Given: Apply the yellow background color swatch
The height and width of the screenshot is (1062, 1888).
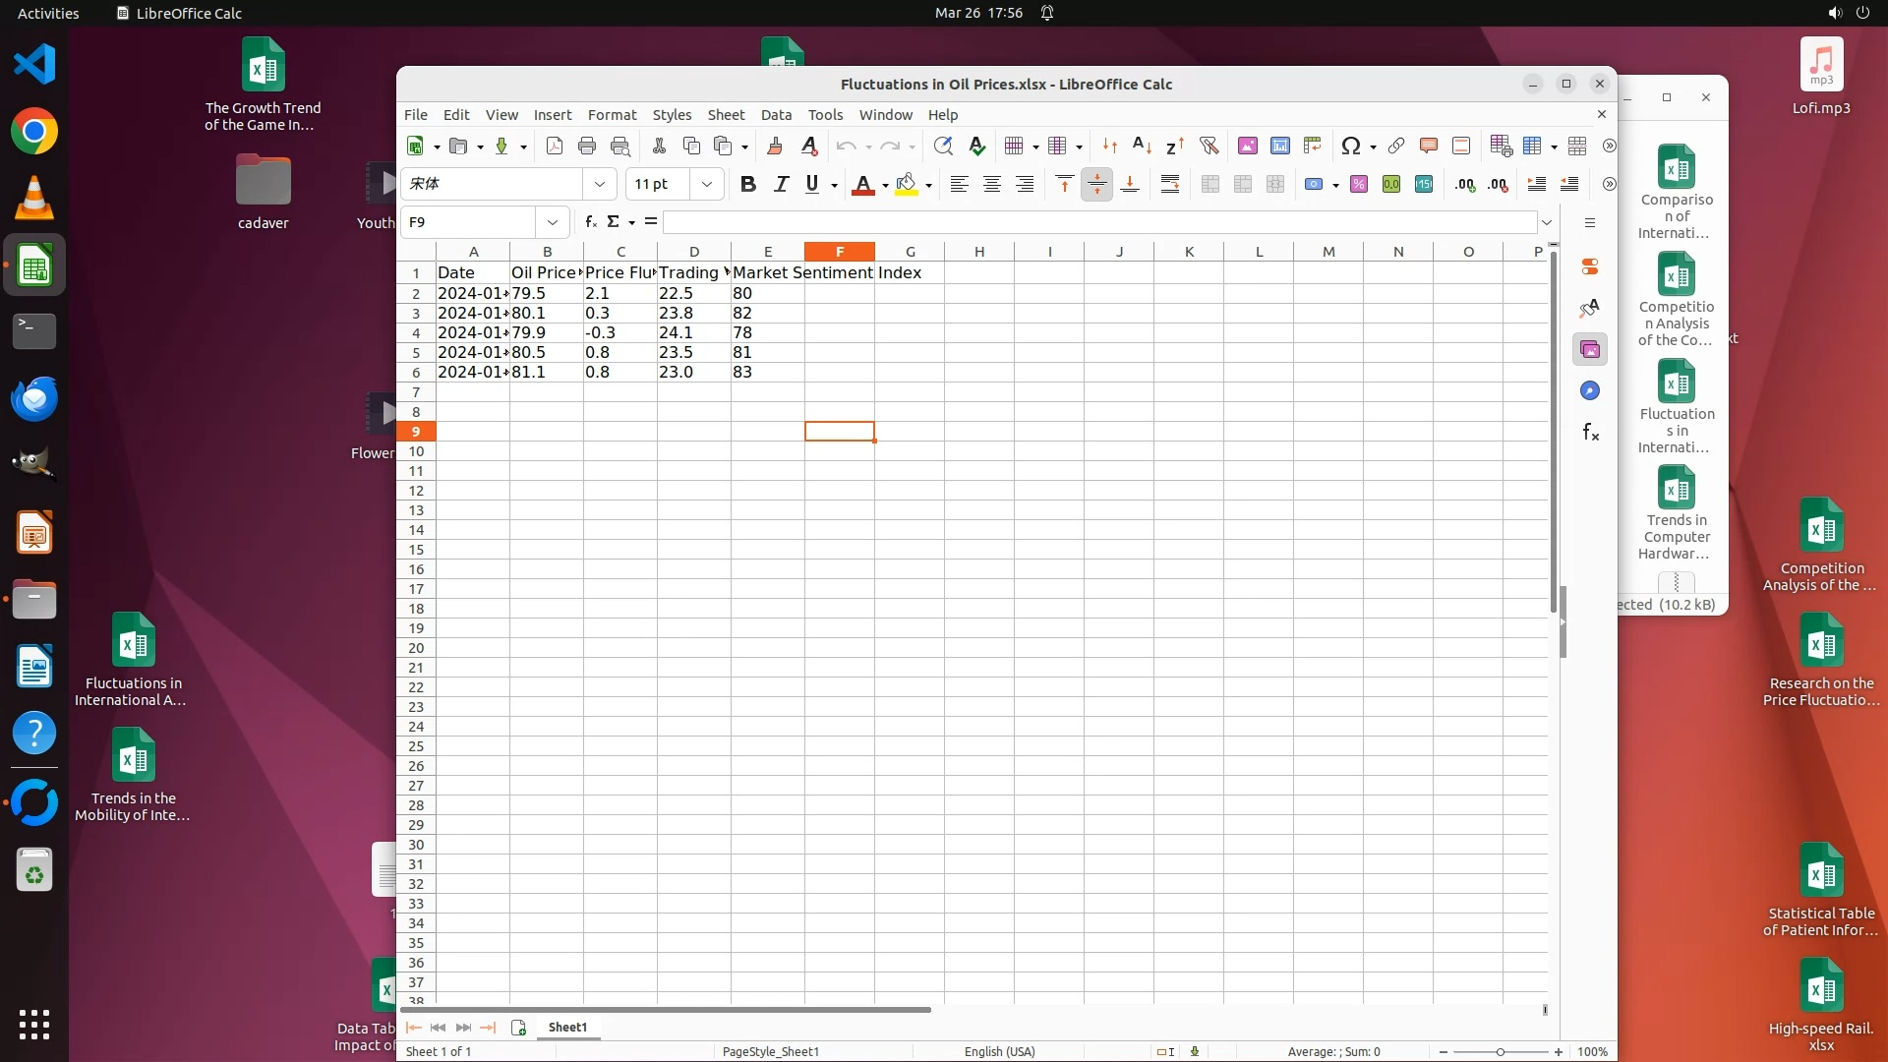Looking at the screenshot, I should (x=906, y=184).
